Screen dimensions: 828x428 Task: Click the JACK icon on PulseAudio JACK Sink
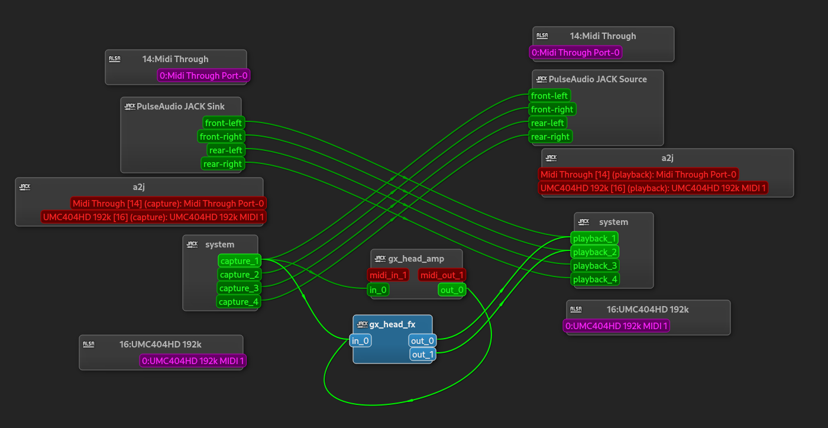(130, 107)
